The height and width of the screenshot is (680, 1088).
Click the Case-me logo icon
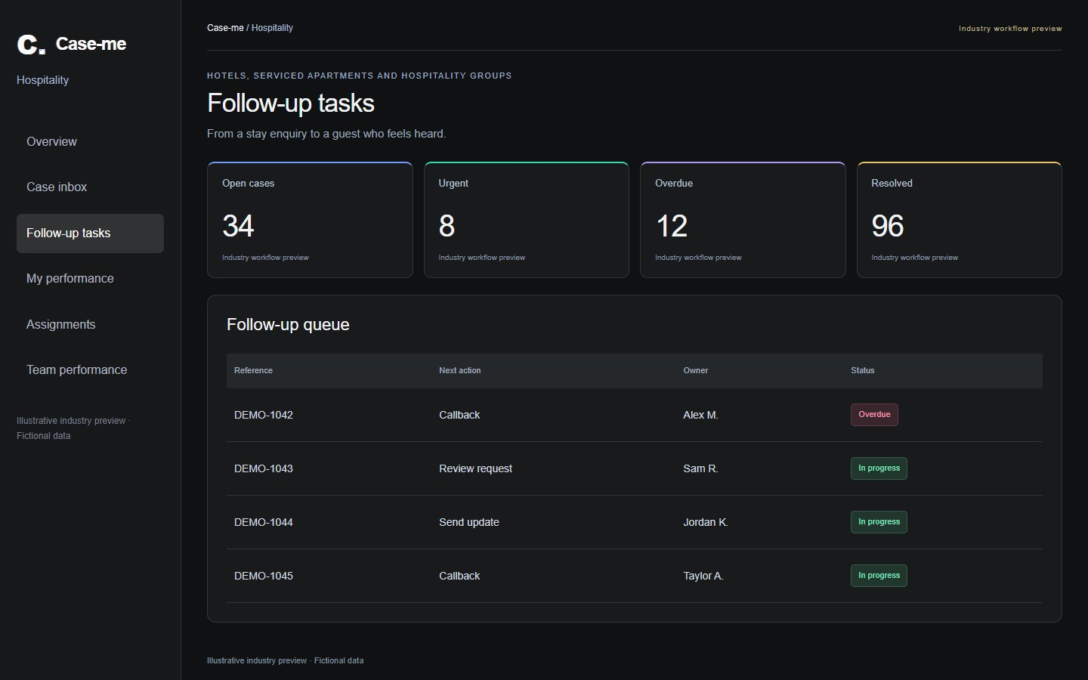click(x=31, y=45)
